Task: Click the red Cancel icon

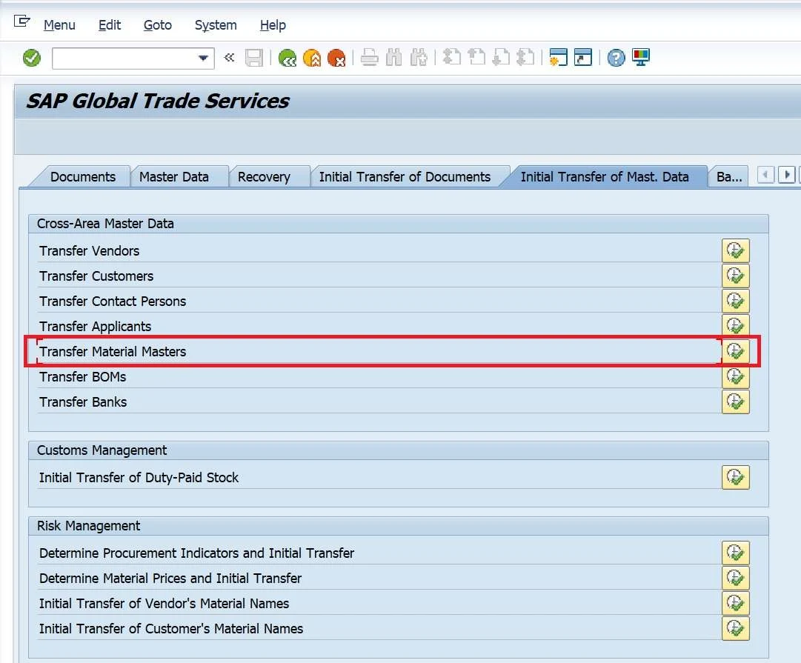Action: pos(338,57)
